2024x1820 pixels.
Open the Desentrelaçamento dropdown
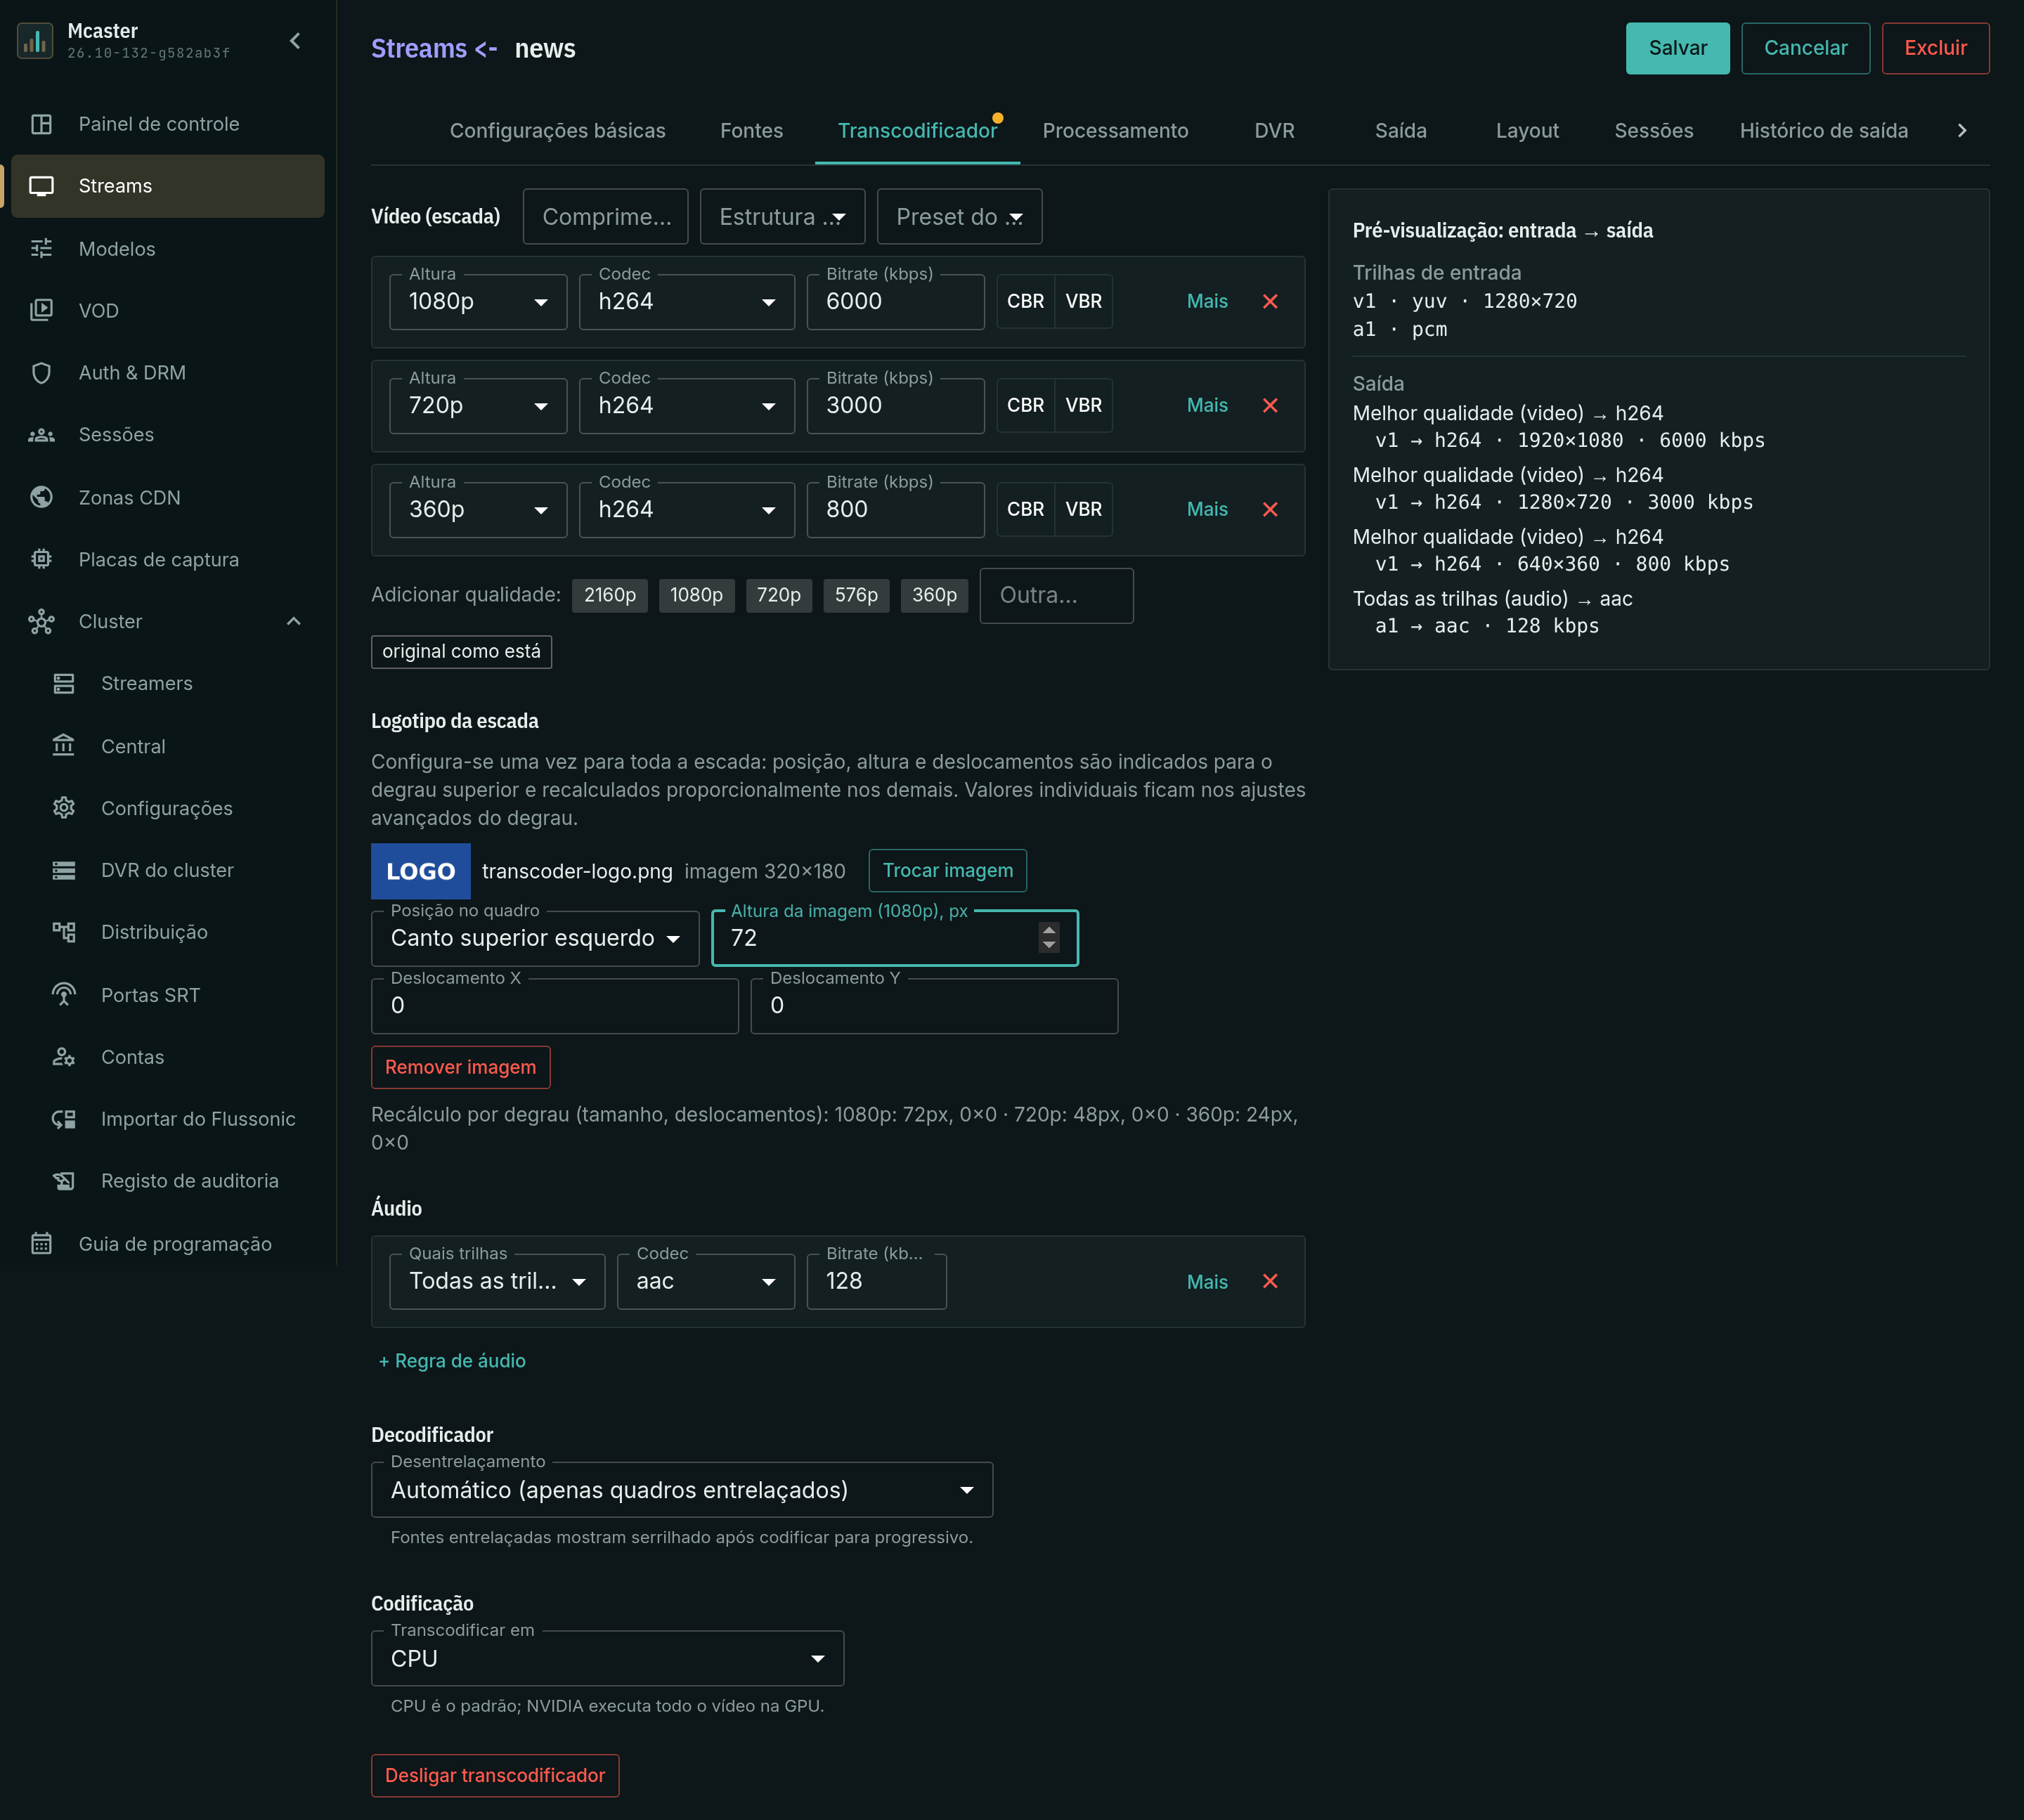682,1490
